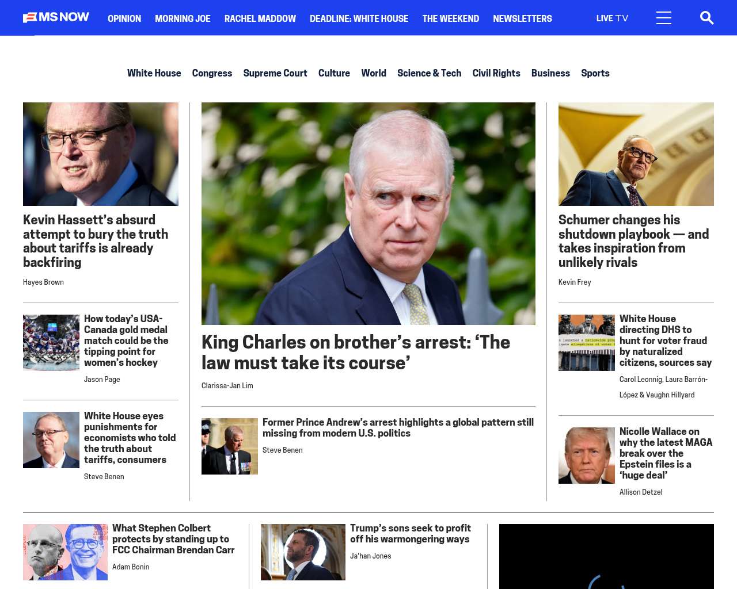
Task: Choose the Civil Rights topic
Action: 496,73
